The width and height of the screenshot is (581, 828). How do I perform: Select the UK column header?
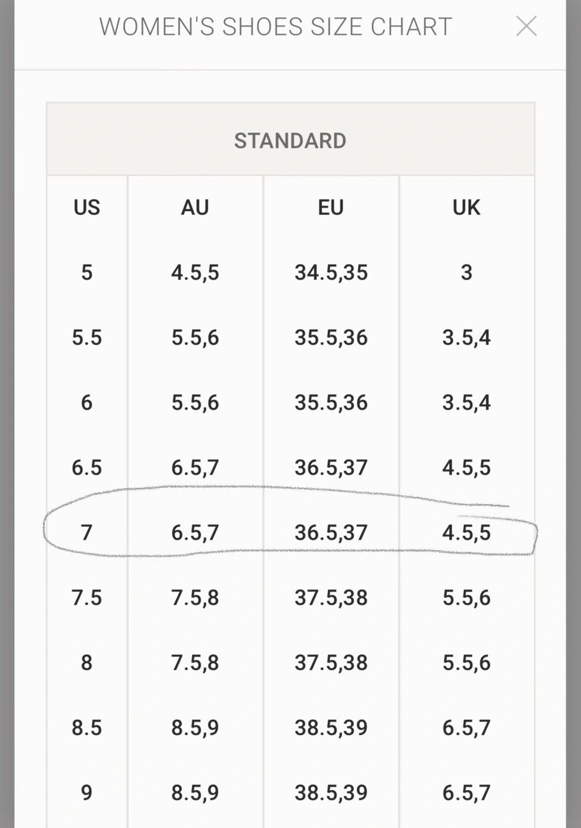(467, 208)
